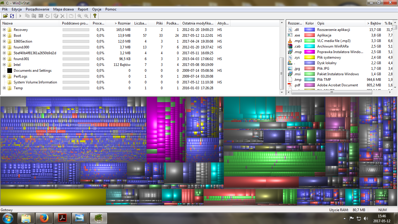Click the blue color swatch for .dll
Screen dimensions: 398x224
310,30
